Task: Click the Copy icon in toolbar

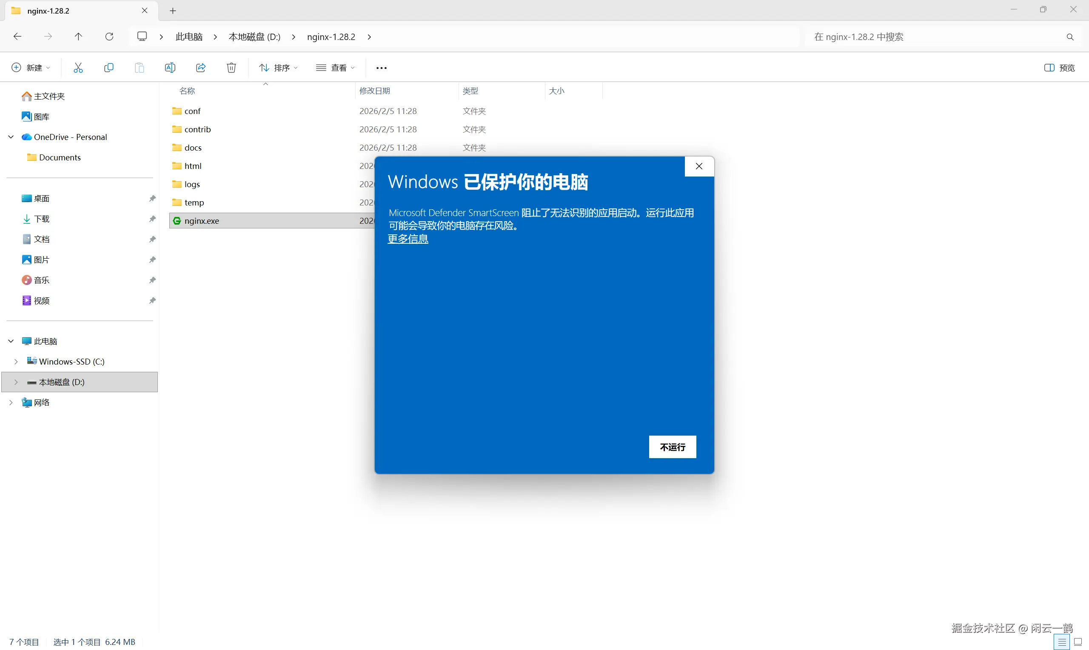Action: pos(108,68)
